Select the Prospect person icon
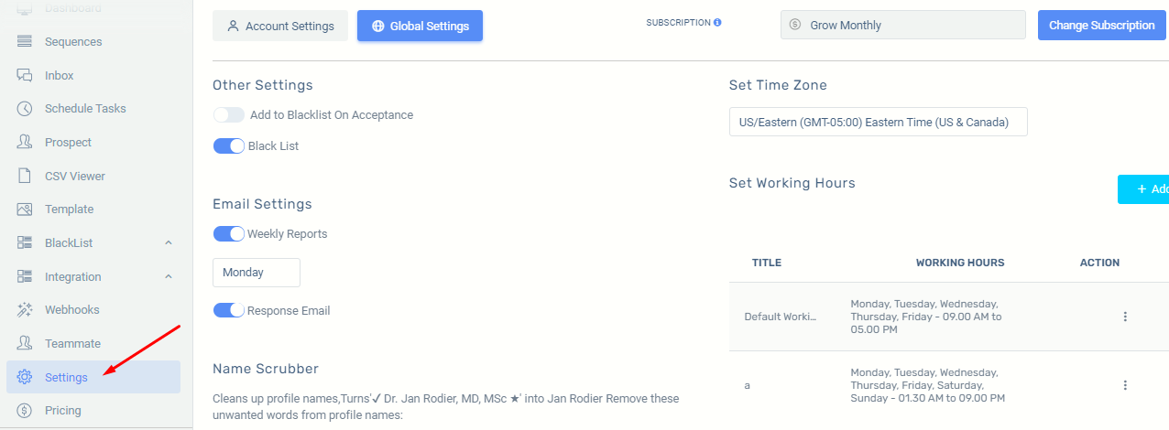1169x430 pixels. click(25, 142)
